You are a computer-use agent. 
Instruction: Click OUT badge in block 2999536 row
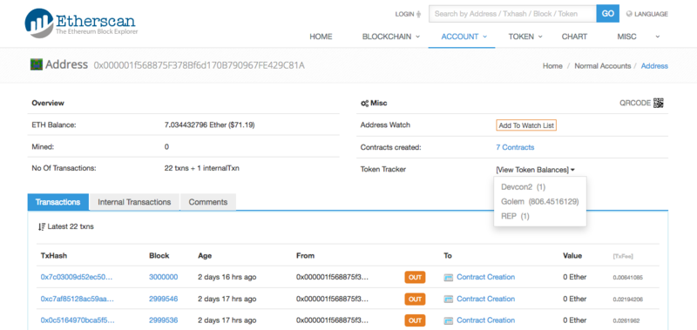pyautogui.click(x=415, y=320)
